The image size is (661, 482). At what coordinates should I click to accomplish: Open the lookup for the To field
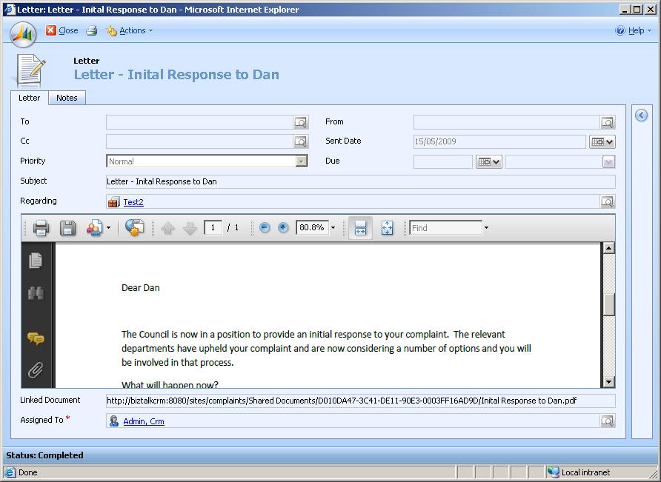(x=301, y=122)
